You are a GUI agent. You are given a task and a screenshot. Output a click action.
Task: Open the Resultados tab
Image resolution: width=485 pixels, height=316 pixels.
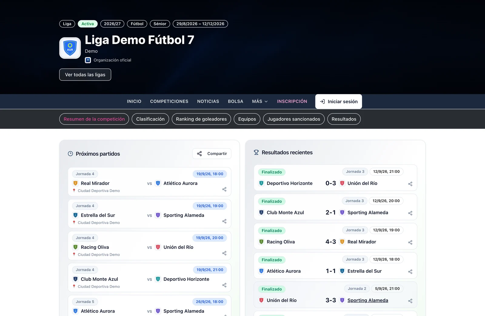(344, 119)
